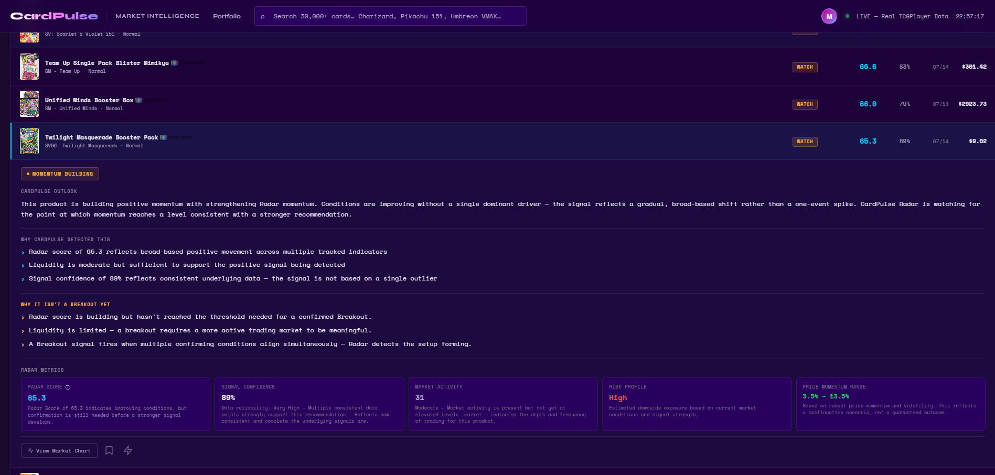Click the CardPulse logo

(54, 16)
